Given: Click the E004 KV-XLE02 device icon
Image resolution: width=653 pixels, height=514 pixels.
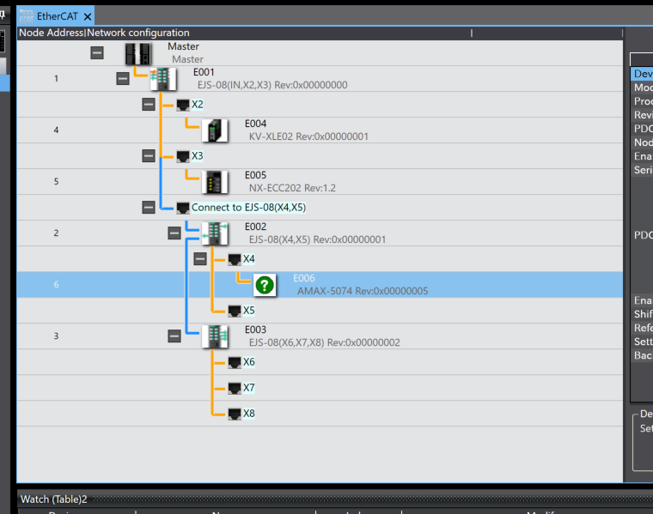Looking at the screenshot, I should point(215,130).
